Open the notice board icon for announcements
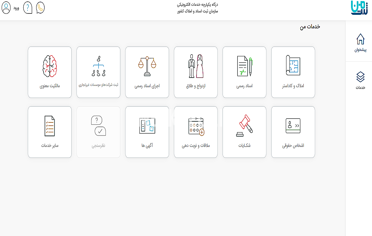This screenshot has width=372, height=236. coord(147,126)
